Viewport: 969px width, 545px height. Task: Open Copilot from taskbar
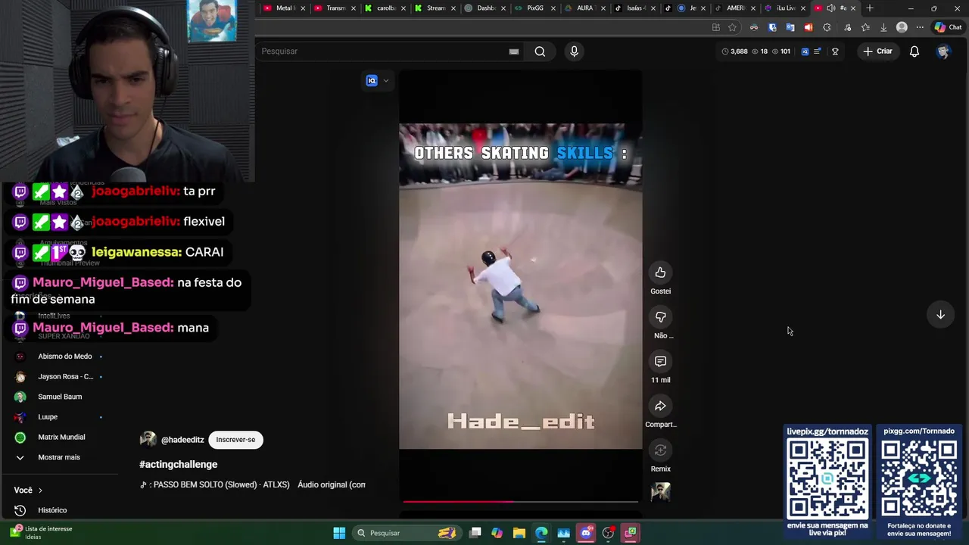pyautogui.click(x=497, y=533)
